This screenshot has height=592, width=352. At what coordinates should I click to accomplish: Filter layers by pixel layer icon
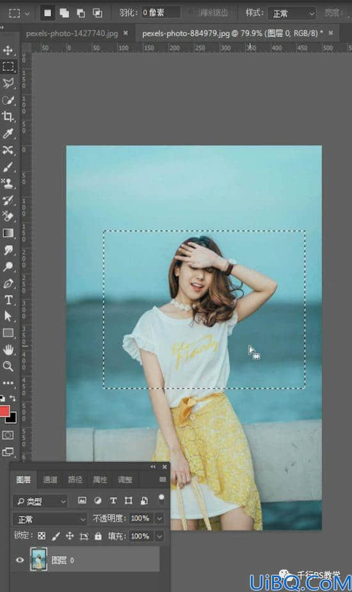pos(82,500)
